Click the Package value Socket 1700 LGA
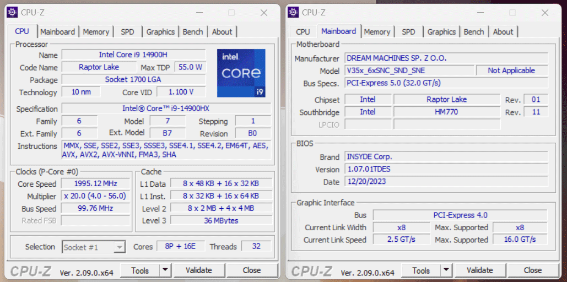Image resolution: width=567 pixels, height=282 pixels. point(134,79)
